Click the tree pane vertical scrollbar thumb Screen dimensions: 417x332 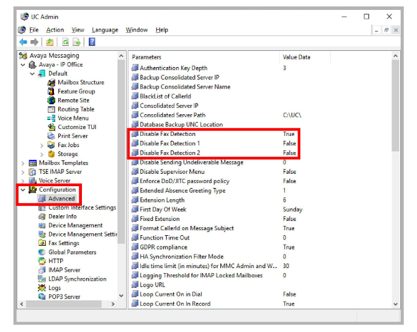(x=121, y=151)
